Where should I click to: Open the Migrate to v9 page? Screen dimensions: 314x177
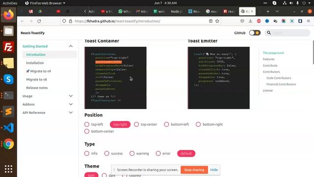pos(38,71)
